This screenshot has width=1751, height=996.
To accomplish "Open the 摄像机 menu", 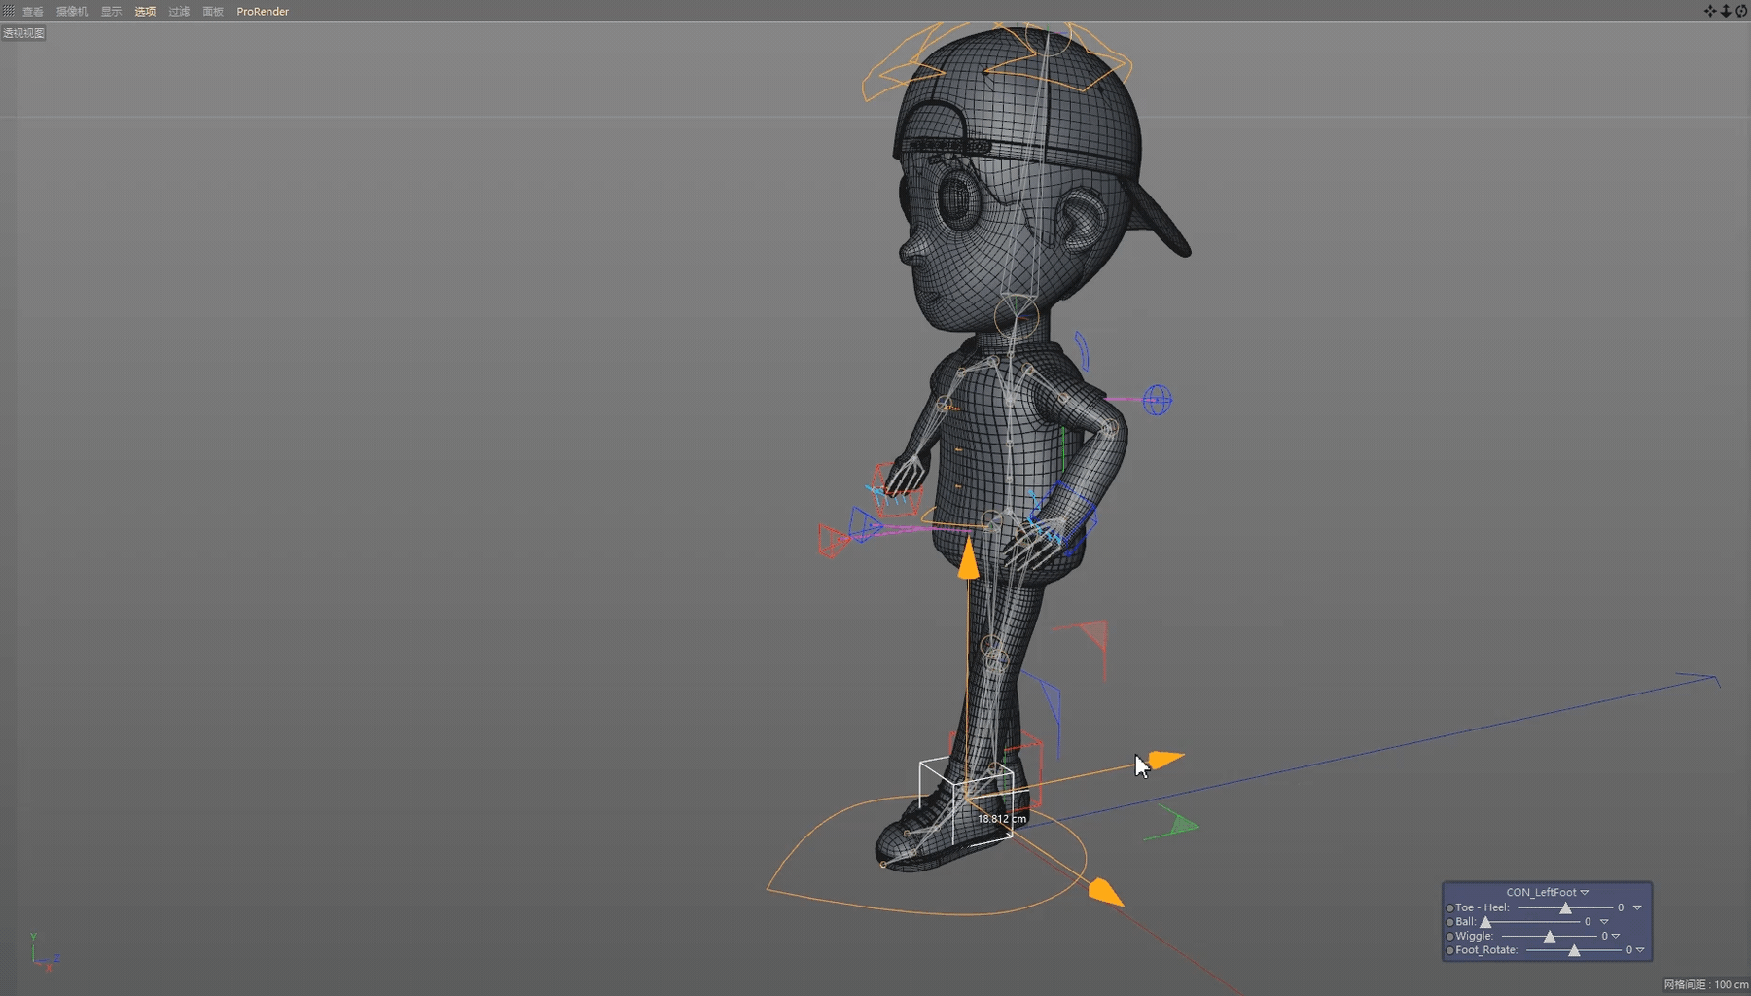I will [72, 12].
